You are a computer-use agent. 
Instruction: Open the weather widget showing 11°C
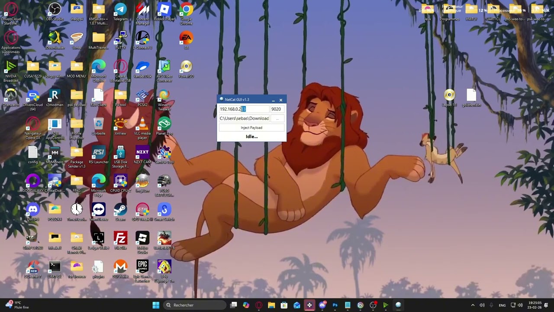coord(17,305)
